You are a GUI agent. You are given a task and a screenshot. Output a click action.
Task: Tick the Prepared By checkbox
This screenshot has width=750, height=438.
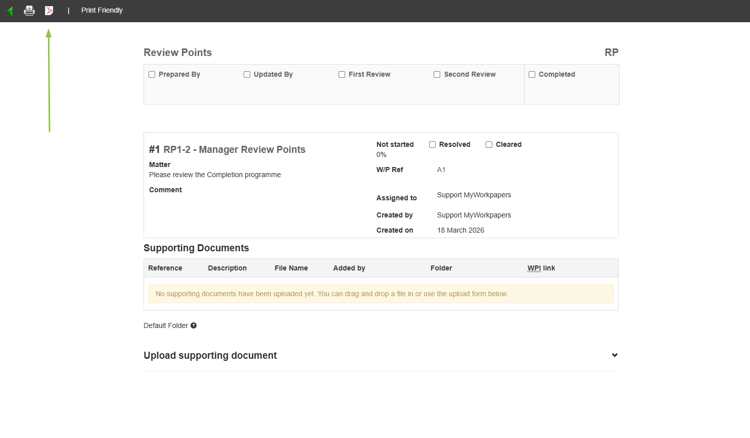152,75
